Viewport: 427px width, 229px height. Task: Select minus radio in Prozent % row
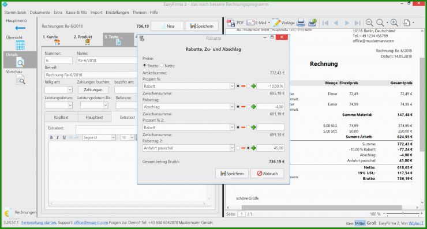238,86
